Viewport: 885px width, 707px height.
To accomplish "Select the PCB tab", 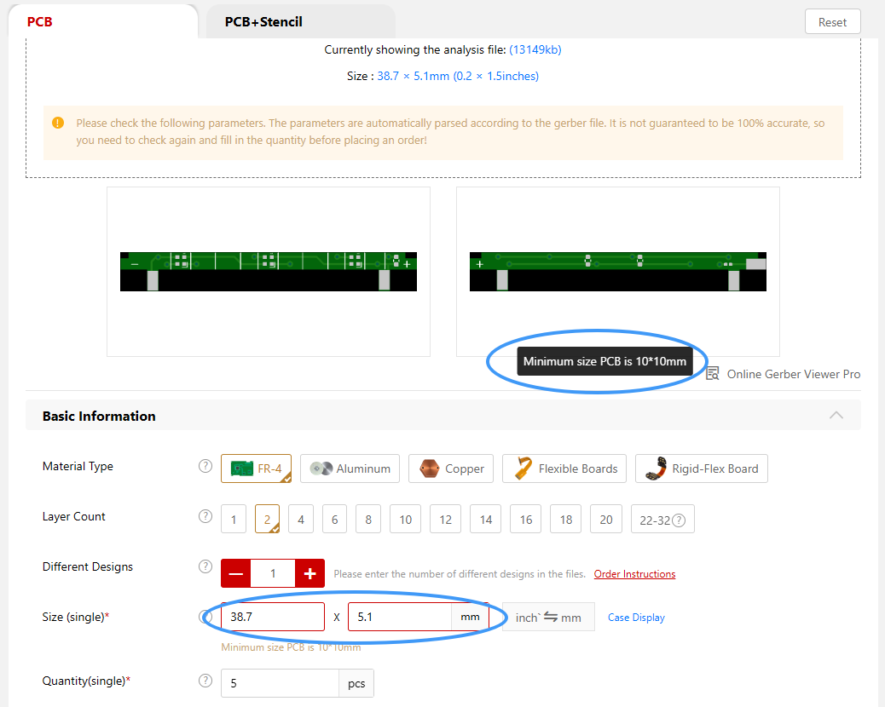I will point(40,22).
